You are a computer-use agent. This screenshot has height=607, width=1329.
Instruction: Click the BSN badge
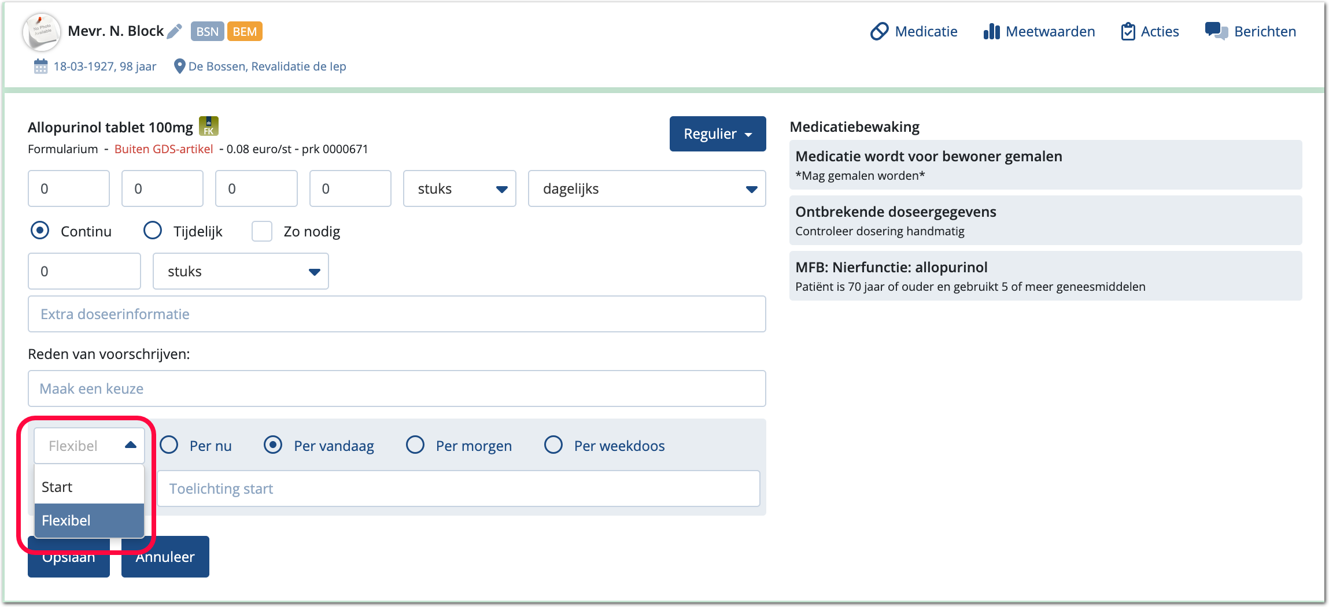(x=207, y=31)
